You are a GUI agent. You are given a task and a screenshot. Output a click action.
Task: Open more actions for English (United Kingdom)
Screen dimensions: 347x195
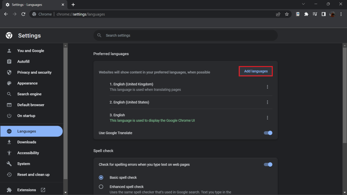coord(267,87)
